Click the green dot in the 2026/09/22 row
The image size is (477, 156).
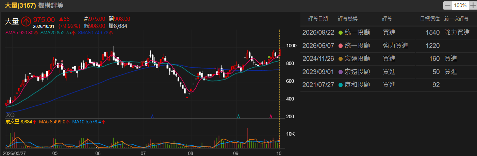point(340,33)
